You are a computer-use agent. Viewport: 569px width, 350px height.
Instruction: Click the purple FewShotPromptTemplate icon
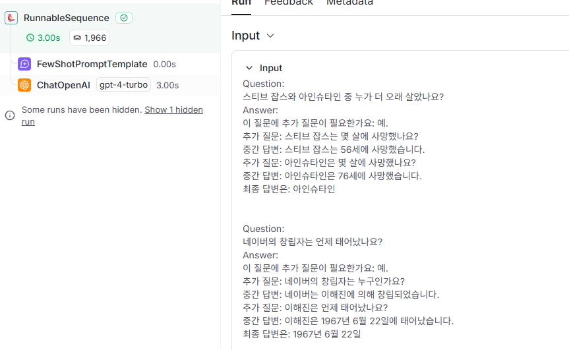coord(24,64)
